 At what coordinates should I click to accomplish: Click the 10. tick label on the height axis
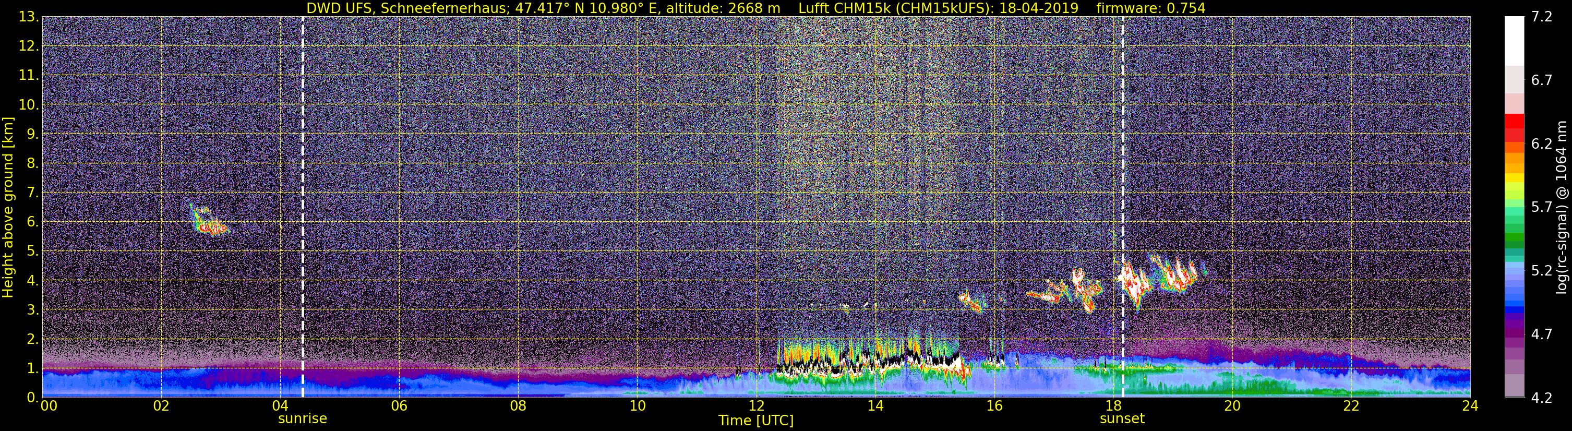coord(29,105)
